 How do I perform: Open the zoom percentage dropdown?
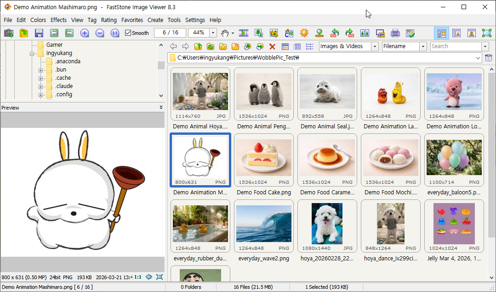213,33
